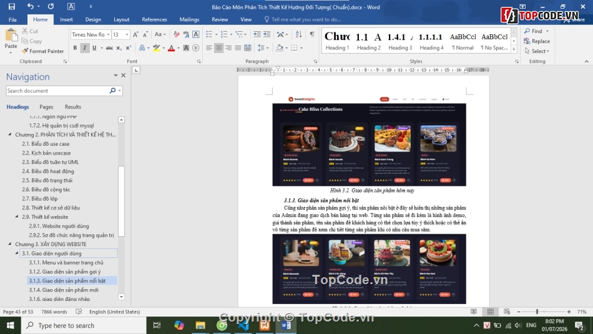
Task: Go to heading 2.5. Biểu đồ trạng thái
Action: [x=47, y=181]
